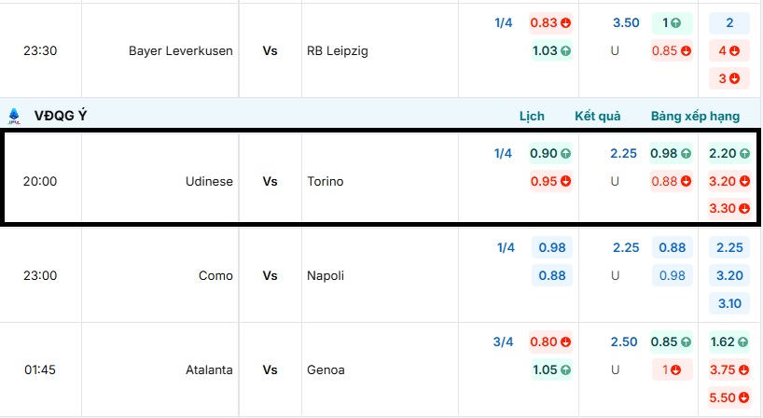Select Udinese handicap odds 0.90
Viewport: 763px width, 418px height.
(550, 154)
